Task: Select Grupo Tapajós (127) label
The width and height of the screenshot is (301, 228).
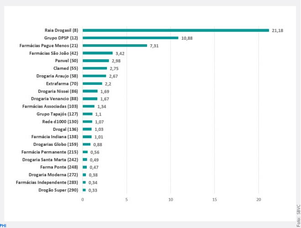Action: 57,114
